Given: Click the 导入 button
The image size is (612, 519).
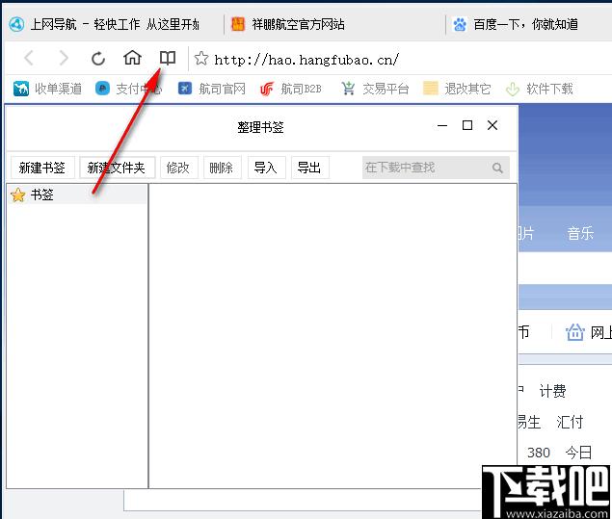Looking at the screenshot, I should [x=266, y=168].
